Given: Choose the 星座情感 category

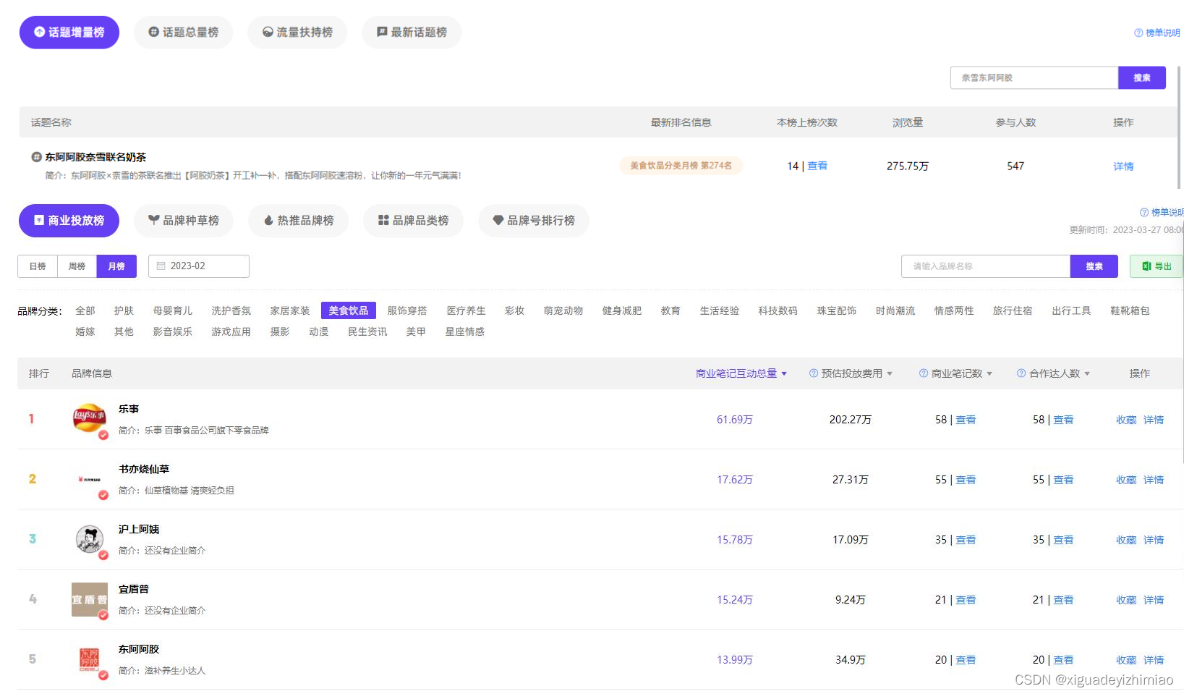Looking at the screenshot, I should point(465,331).
